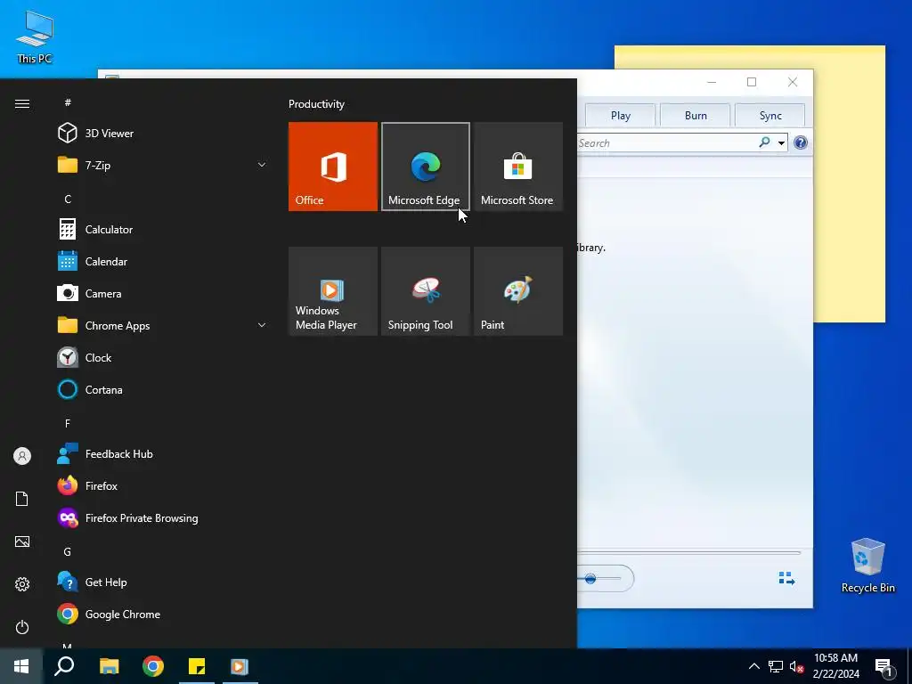Select the This PC desktop icon

[35, 37]
